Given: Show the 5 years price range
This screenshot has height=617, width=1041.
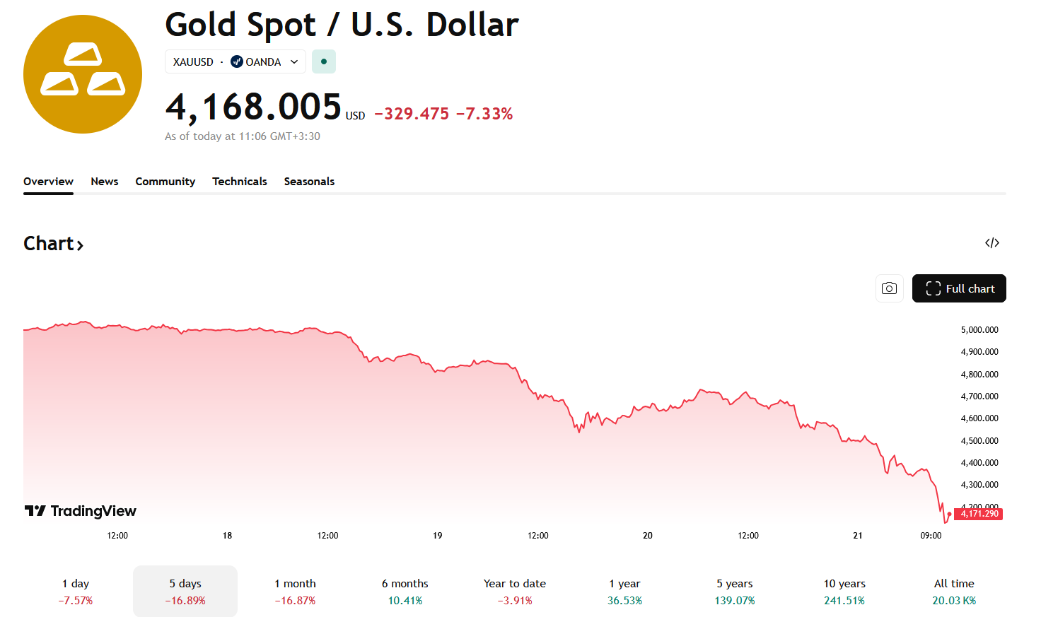Looking at the screenshot, I should (735, 592).
